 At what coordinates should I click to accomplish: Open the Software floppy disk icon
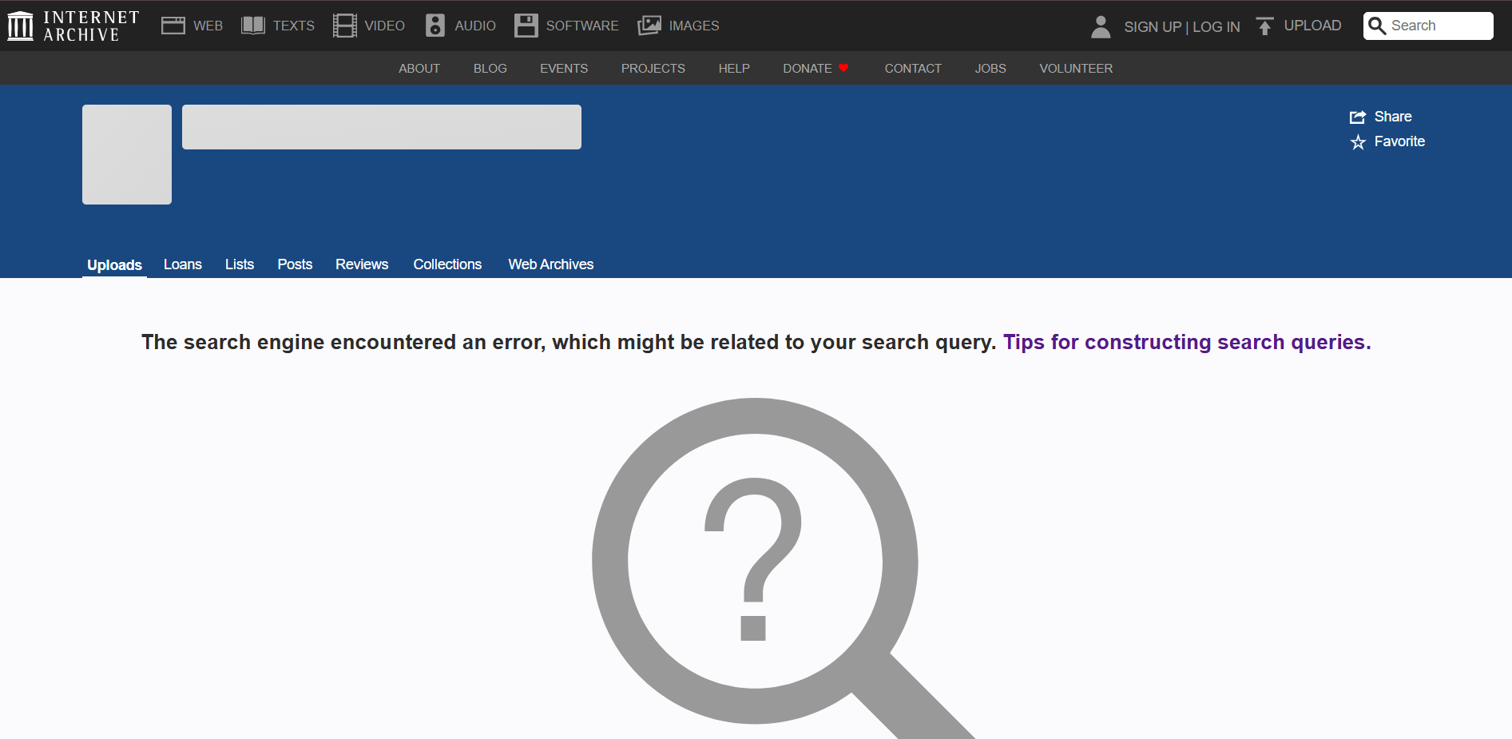(x=526, y=26)
